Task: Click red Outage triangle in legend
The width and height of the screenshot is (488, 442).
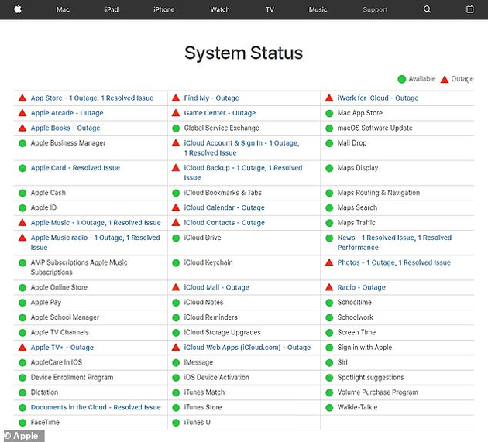Action: 445,79
